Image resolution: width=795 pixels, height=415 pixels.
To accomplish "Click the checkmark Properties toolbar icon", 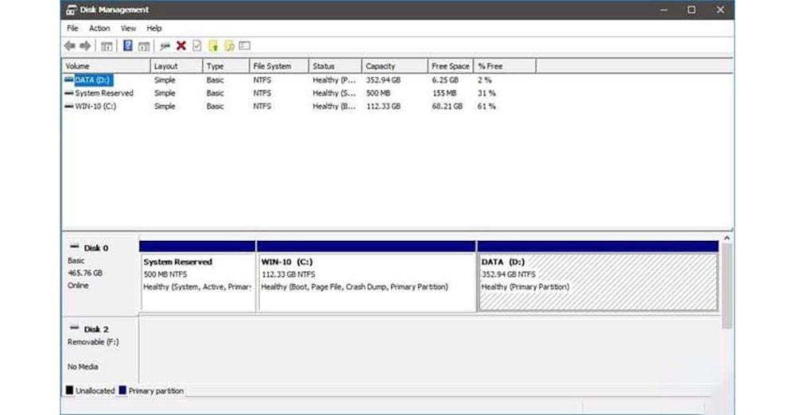I will [x=197, y=46].
